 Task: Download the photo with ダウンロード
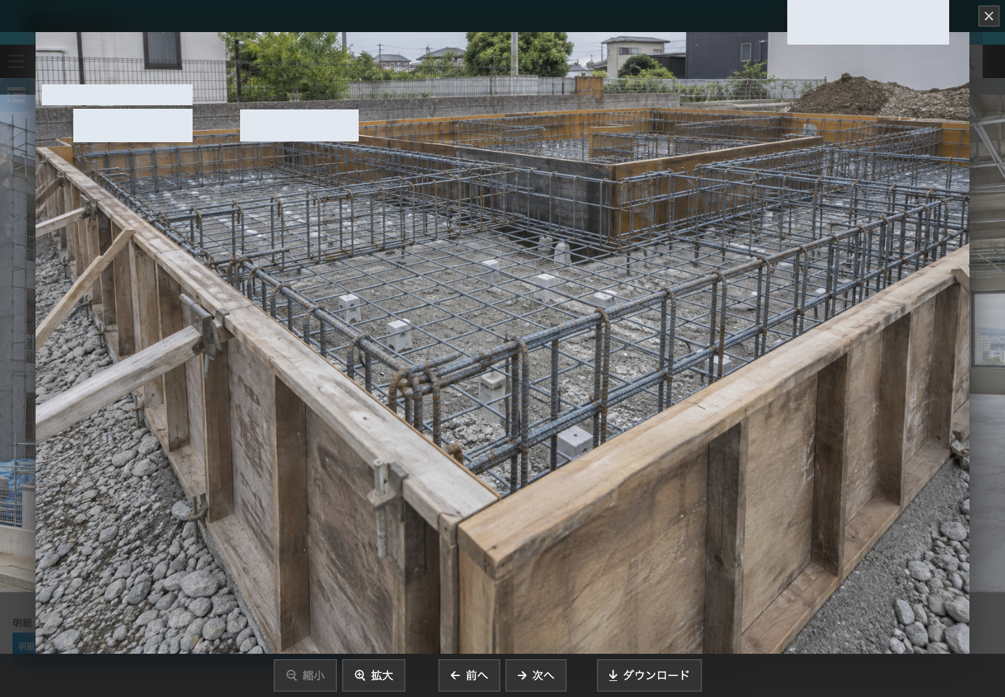point(649,675)
